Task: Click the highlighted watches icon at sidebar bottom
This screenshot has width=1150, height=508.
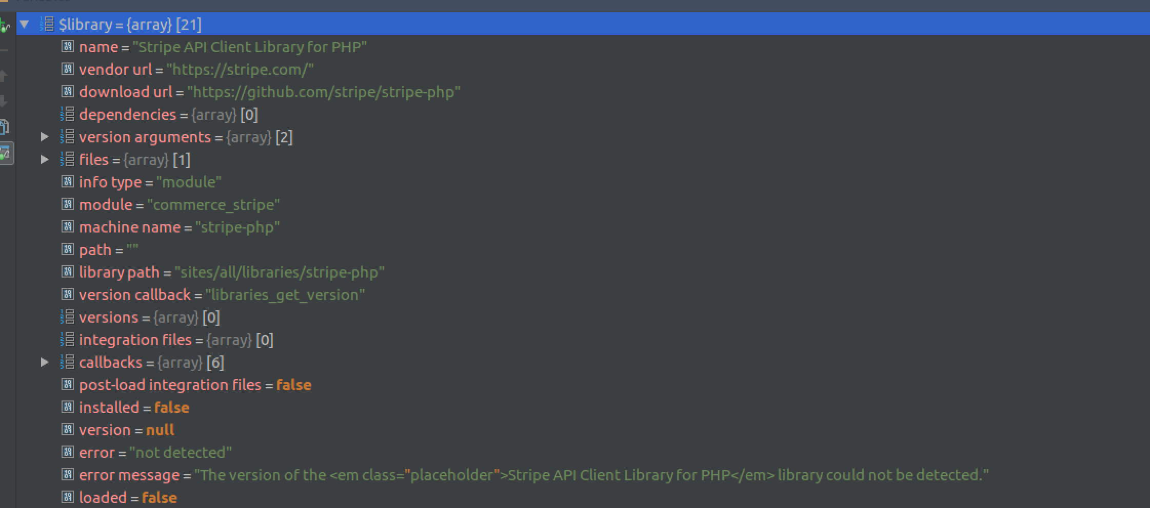Action: (x=7, y=153)
